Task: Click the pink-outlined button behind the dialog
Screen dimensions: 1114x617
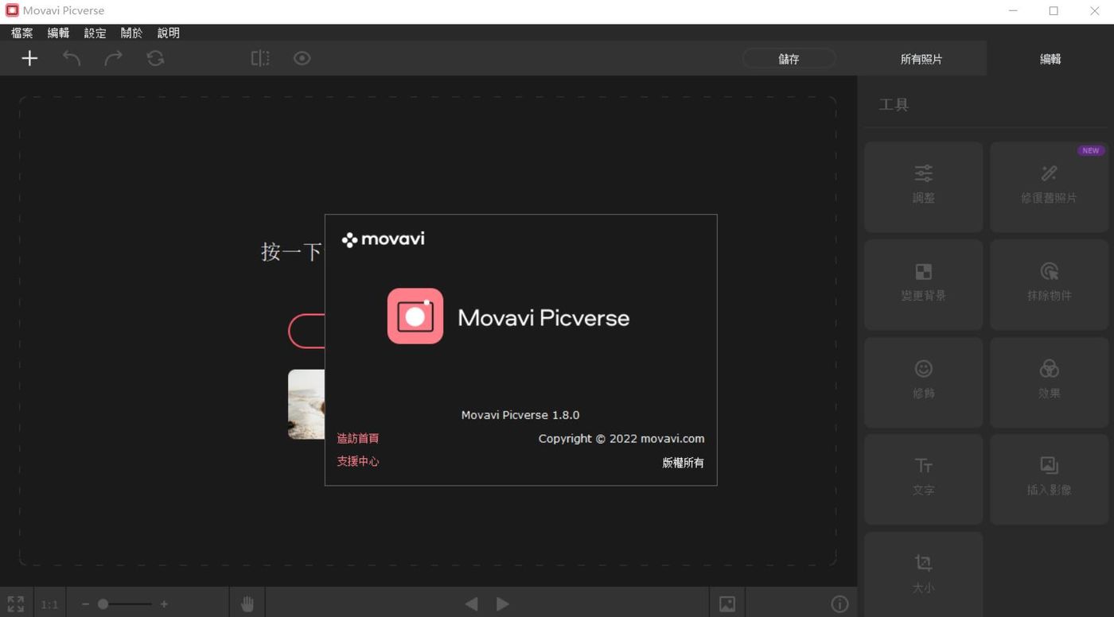Action: click(x=306, y=331)
